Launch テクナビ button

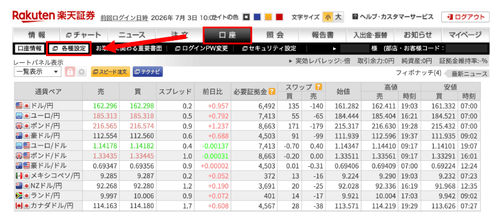pos(148,72)
